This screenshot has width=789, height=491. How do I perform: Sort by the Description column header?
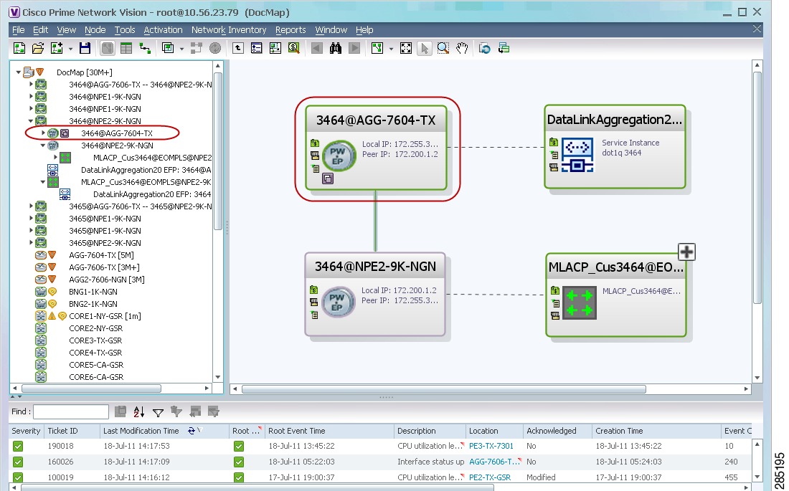click(430, 431)
